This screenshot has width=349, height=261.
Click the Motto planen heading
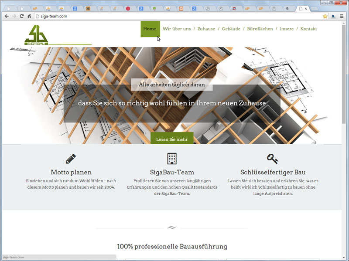(71, 172)
